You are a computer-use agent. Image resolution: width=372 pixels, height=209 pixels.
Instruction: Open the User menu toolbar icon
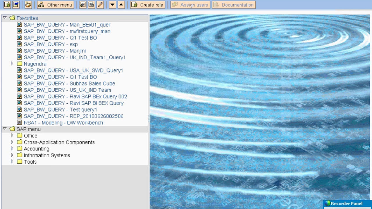tap(7, 5)
